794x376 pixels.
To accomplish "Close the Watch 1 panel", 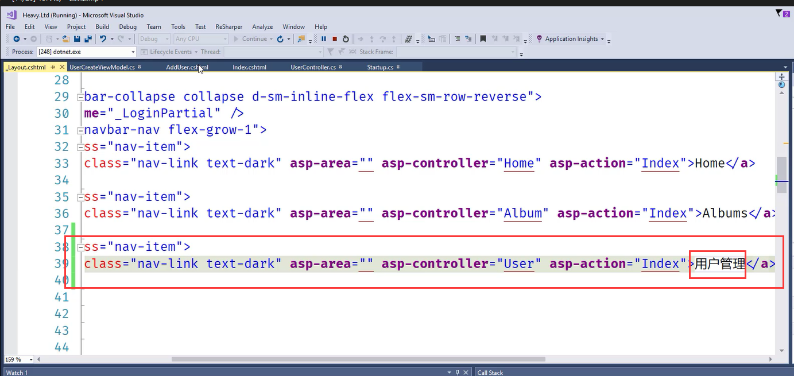I will pyautogui.click(x=466, y=373).
